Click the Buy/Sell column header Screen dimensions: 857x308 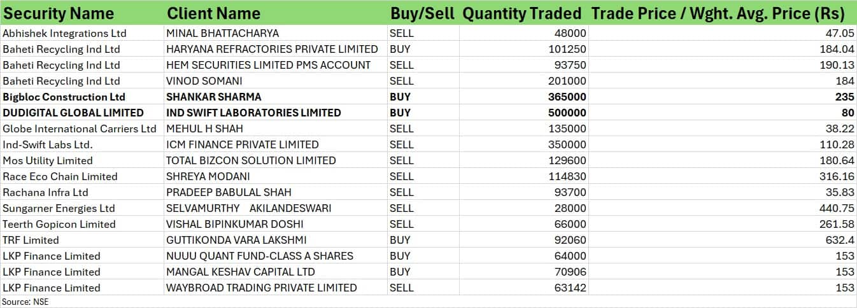pyautogui.click(x=422, y=13)
